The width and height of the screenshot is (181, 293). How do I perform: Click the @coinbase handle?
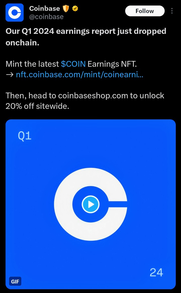click(46, 17)
